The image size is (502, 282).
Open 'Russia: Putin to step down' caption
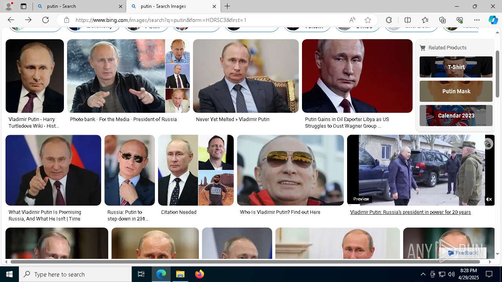(128, 215)
